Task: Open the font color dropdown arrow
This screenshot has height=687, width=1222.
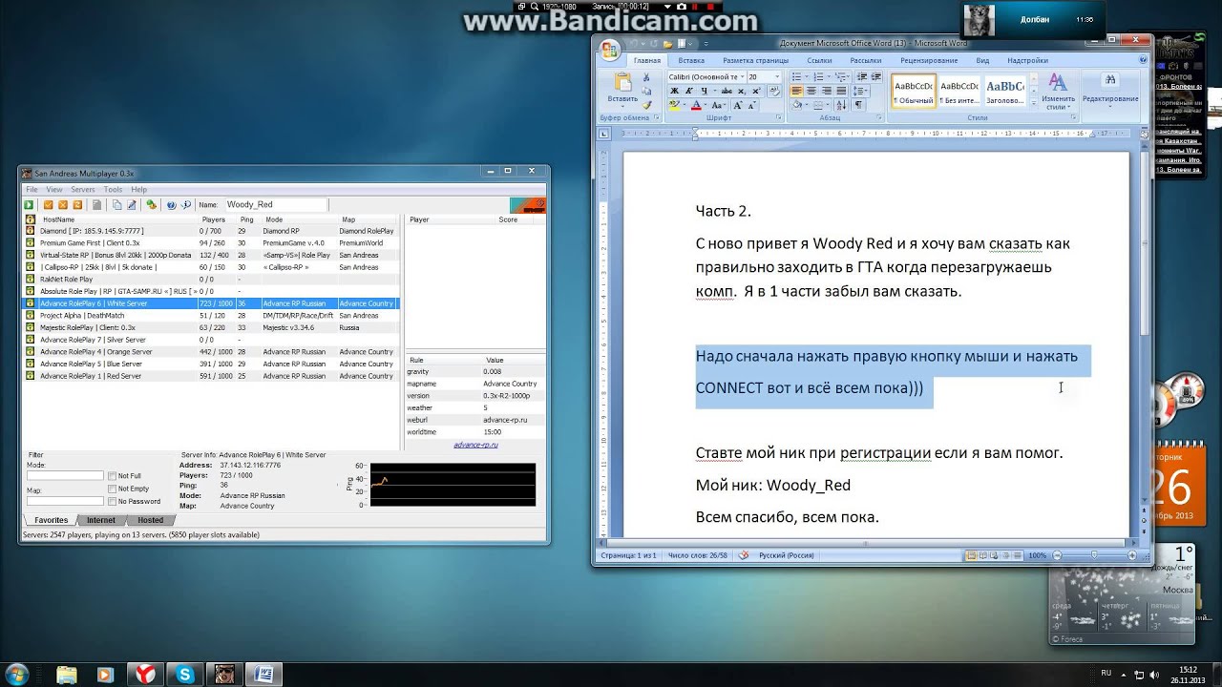Action: click(x=706, y=105)
